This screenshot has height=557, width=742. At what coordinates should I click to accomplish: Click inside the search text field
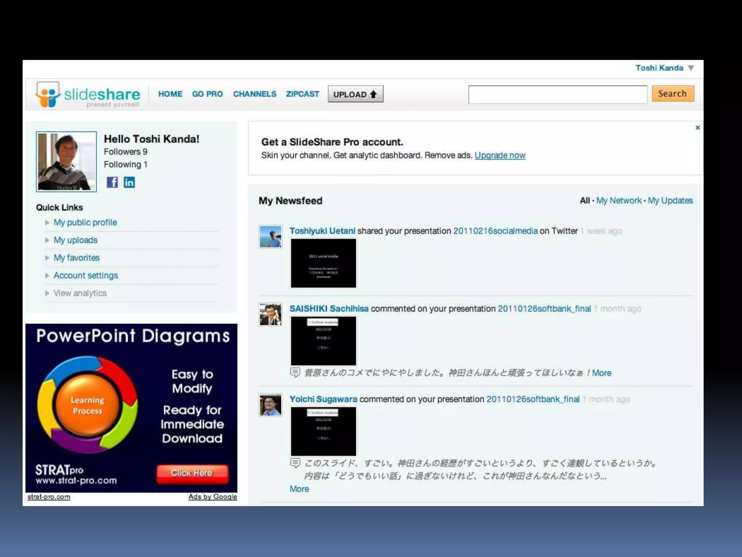click(x=557, y=95)
